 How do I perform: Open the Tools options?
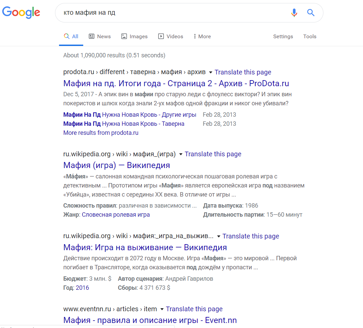click(x=309, y=36)
